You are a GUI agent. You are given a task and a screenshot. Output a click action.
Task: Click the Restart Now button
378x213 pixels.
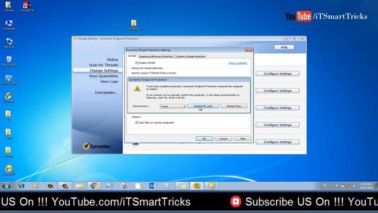pyautogui.click(x=234, y=106)
